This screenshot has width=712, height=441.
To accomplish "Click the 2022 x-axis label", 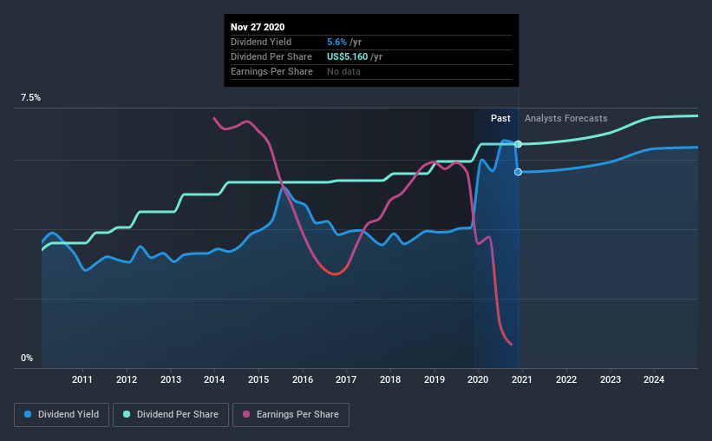I will 566,379.
